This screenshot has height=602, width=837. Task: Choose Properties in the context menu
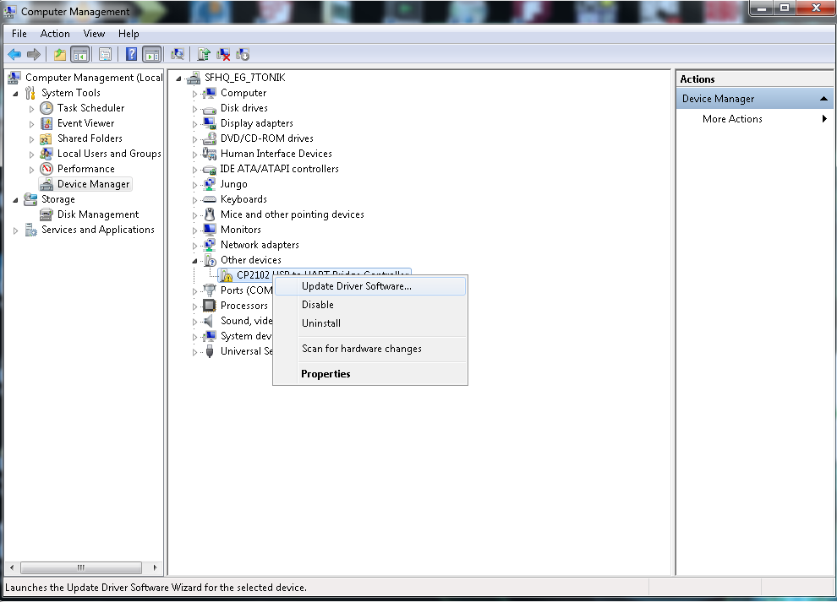click(370, 374)
